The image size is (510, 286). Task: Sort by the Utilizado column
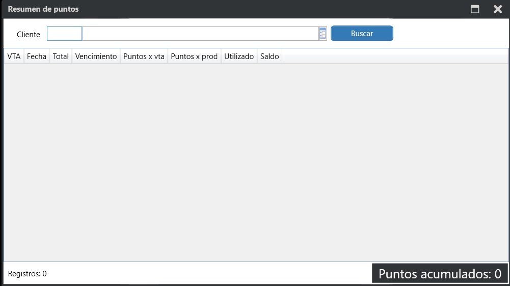[x=239, y=56]
